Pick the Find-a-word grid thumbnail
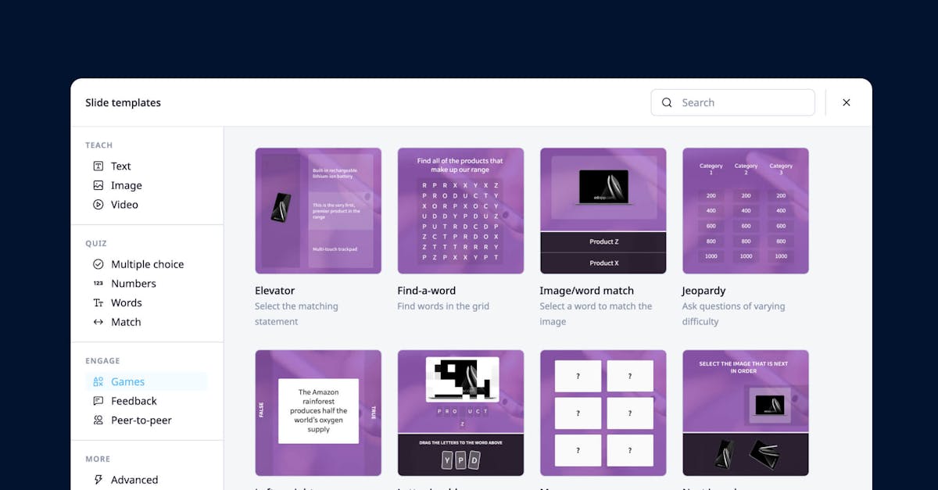This screenshot has height=490, width=938. point(460,211)
